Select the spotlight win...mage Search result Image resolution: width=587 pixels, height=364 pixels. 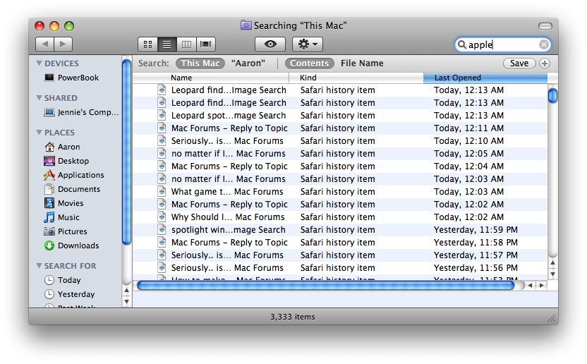click(340, 230)
